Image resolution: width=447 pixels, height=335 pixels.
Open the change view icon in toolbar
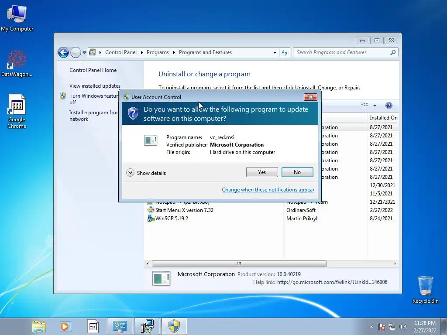click(364, 106)
